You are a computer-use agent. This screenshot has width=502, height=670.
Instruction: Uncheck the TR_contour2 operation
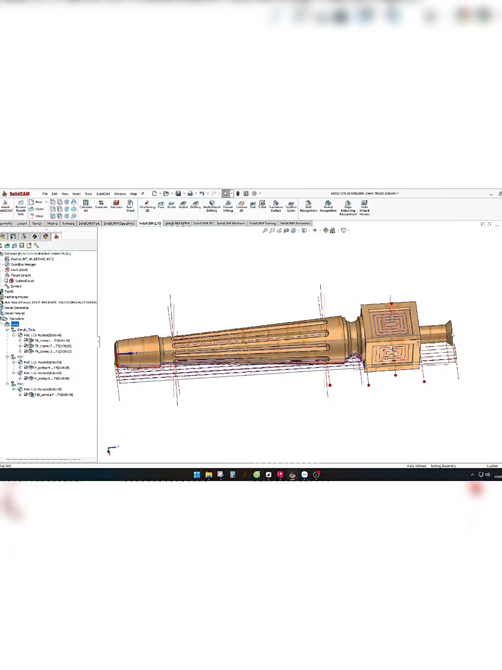(x=26, y=346)
